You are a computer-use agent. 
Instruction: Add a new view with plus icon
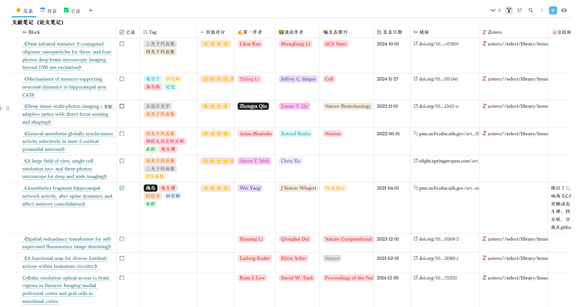[x=91, y=10]
